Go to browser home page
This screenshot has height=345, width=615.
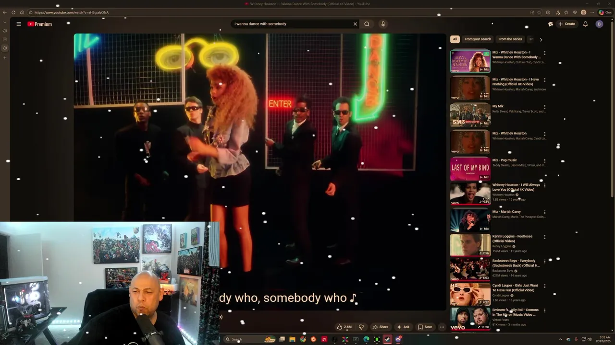pyautogui.click(x=22, y=12)
